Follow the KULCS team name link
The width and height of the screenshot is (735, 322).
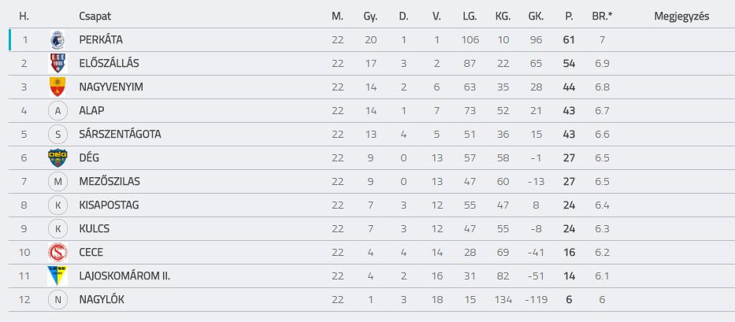point(96,229)
